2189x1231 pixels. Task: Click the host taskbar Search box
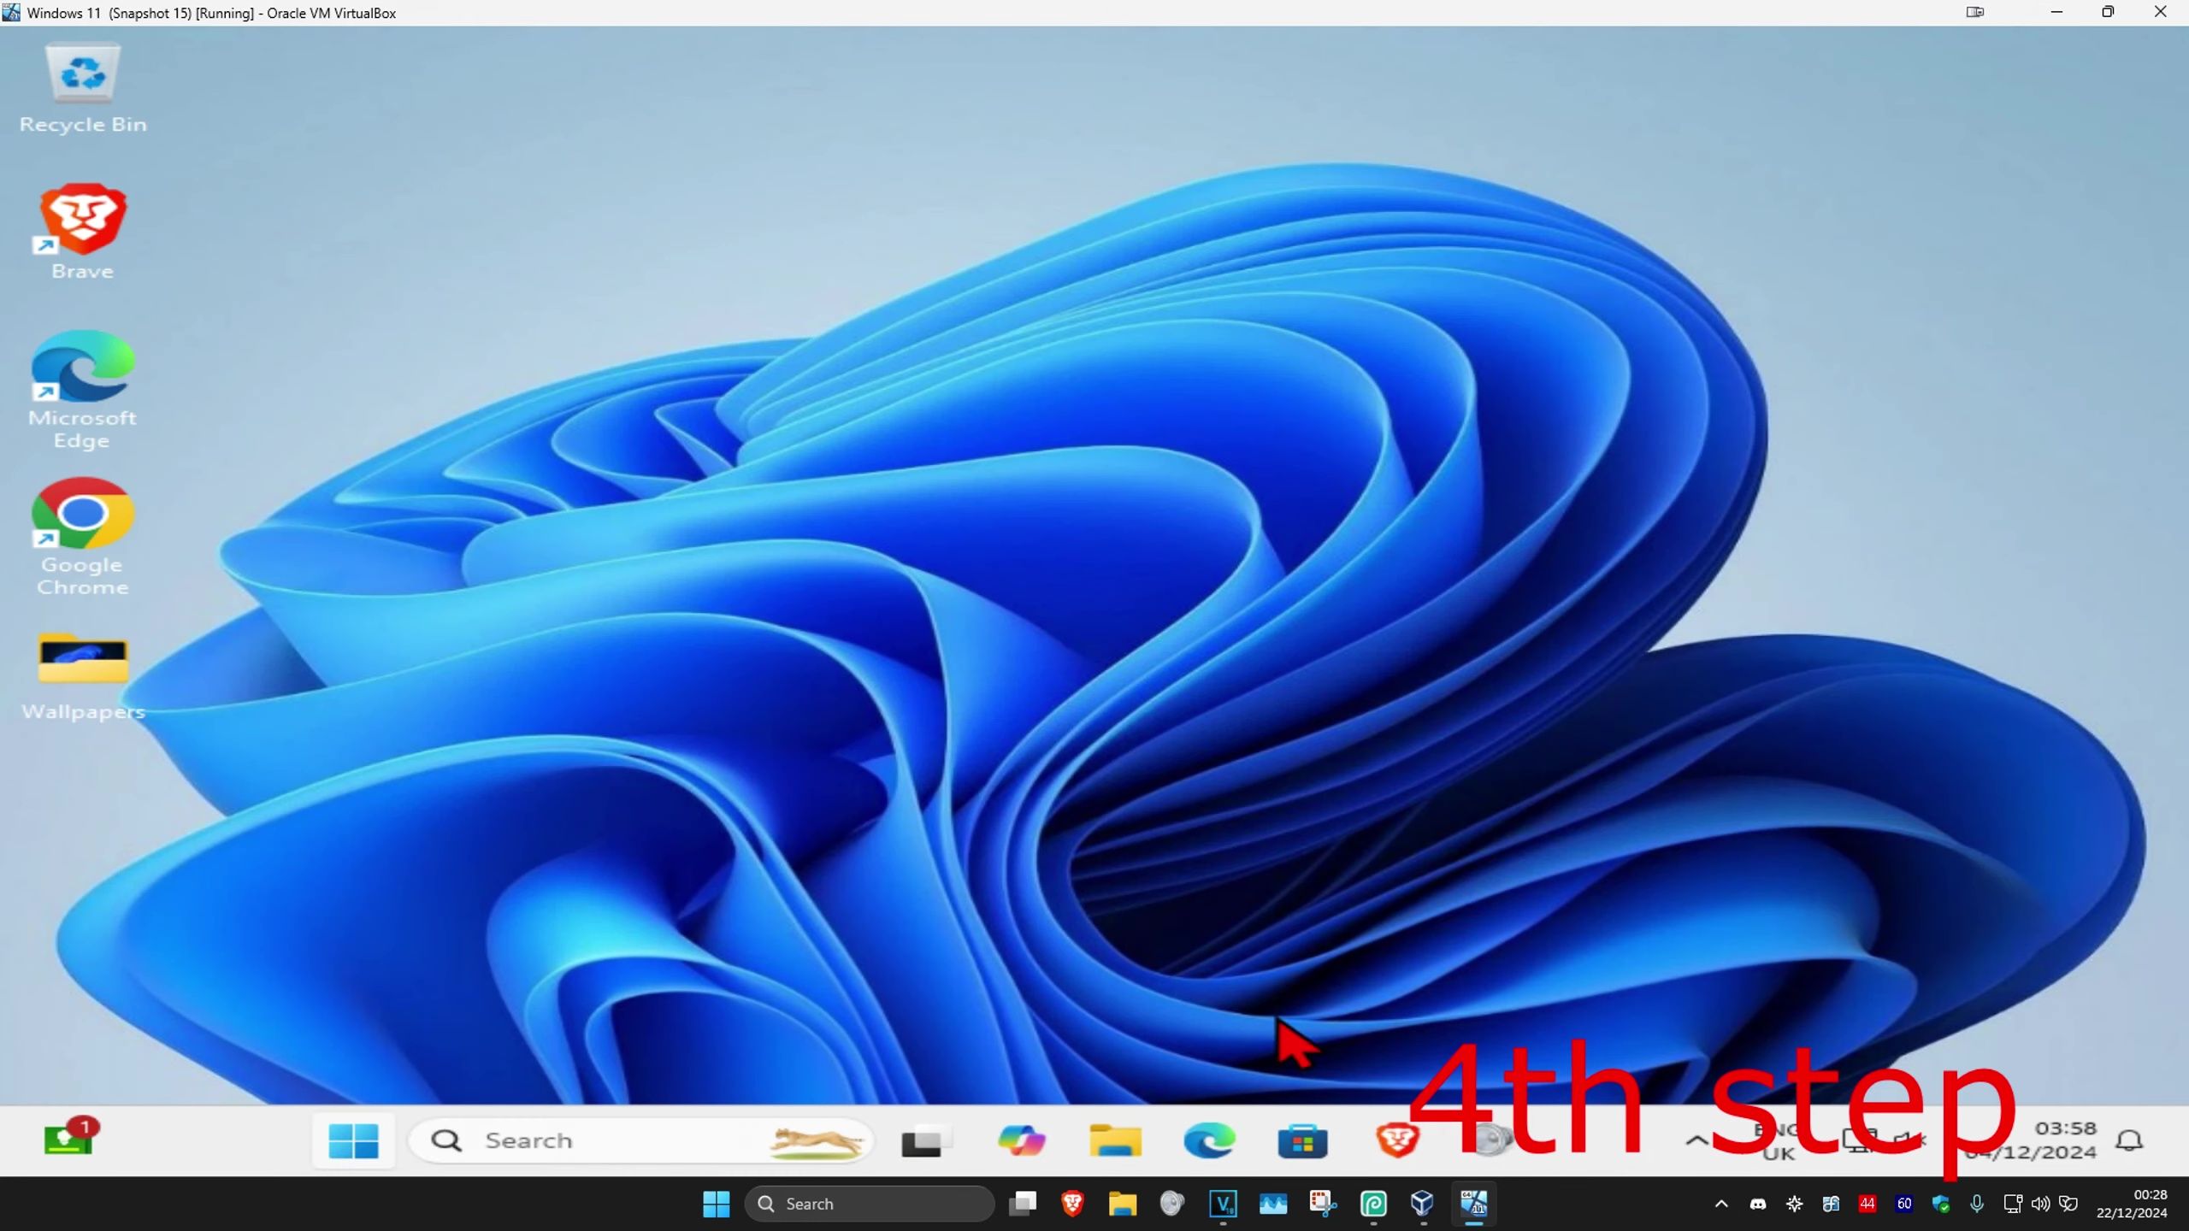(870, 1204)
